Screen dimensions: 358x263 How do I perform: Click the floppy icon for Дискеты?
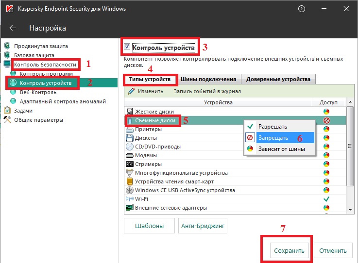[x=130, y=138]
